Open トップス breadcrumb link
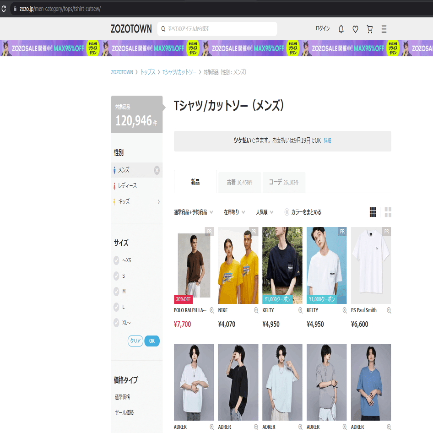The height and width of the screenshot is (433, 433). [148, 72]
